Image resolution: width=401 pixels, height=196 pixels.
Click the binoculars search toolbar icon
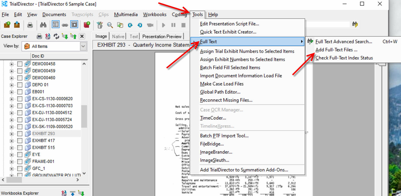pos(43,25)
